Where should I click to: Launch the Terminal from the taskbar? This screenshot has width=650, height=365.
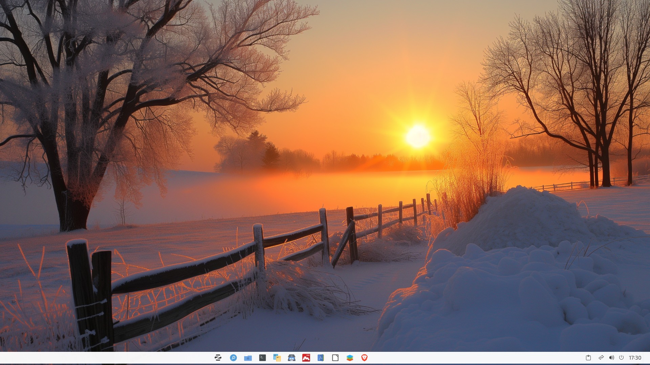coord(262,358)
